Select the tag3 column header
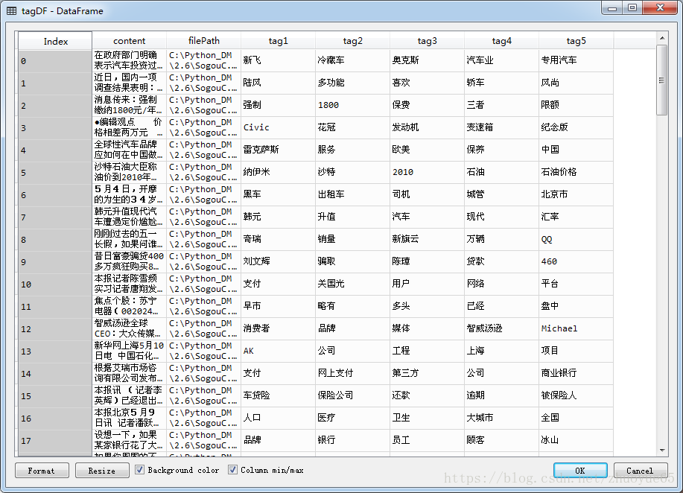The width and height of the screenshot is (683, 493). pos(428,41)
